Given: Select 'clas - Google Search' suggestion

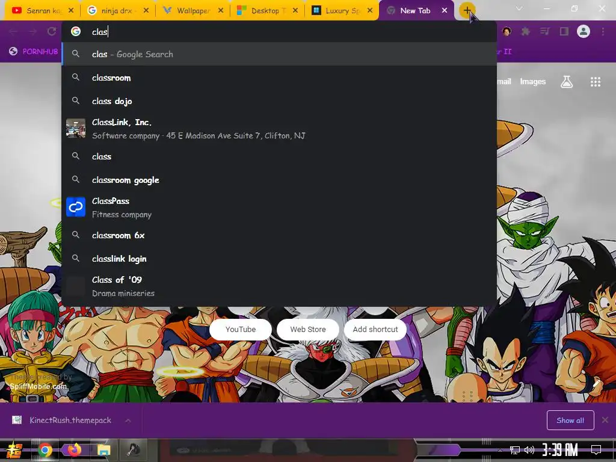Looking at the screenshot, I should click(x=279, y=54).
